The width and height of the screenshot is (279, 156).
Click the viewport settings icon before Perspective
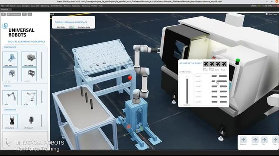3,14
